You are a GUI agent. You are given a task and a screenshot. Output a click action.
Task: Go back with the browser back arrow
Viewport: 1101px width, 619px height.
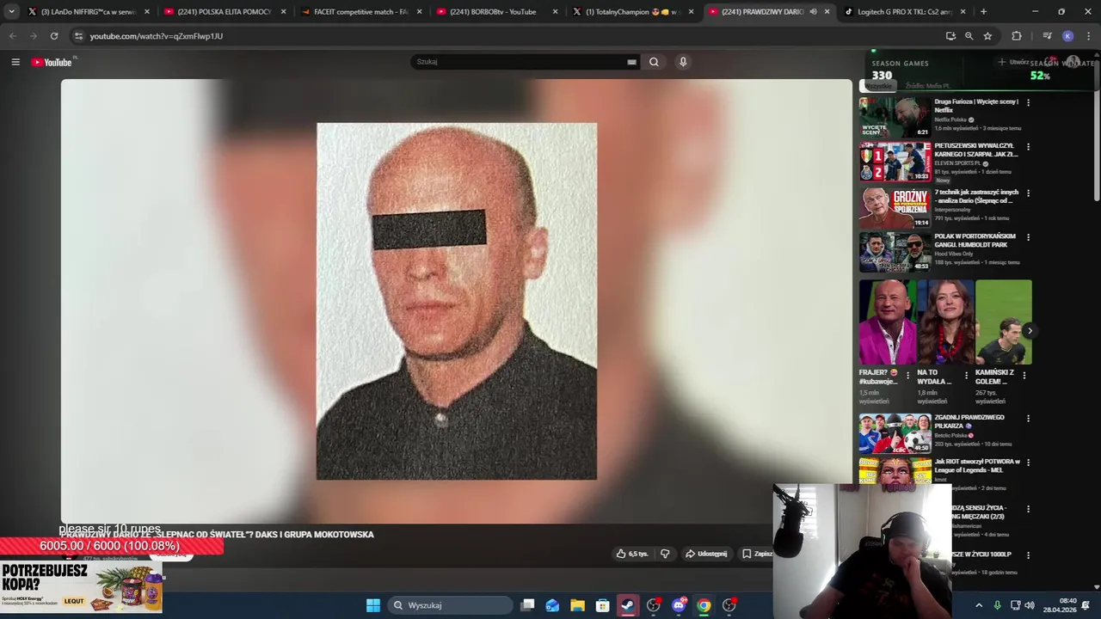tap(13, 36)
